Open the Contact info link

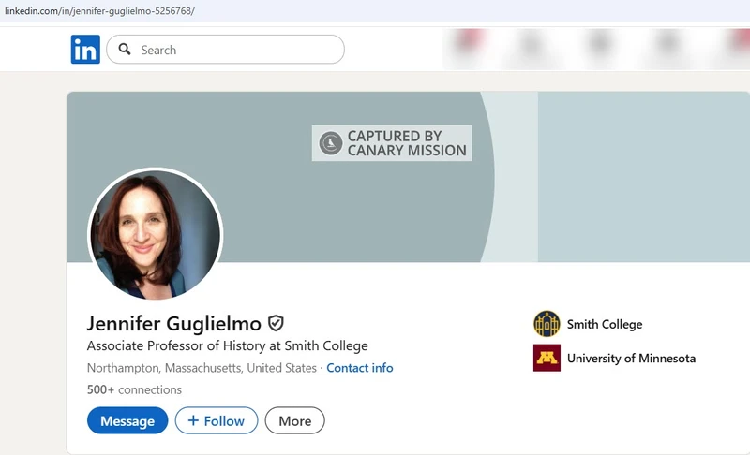tap(360, 368)
